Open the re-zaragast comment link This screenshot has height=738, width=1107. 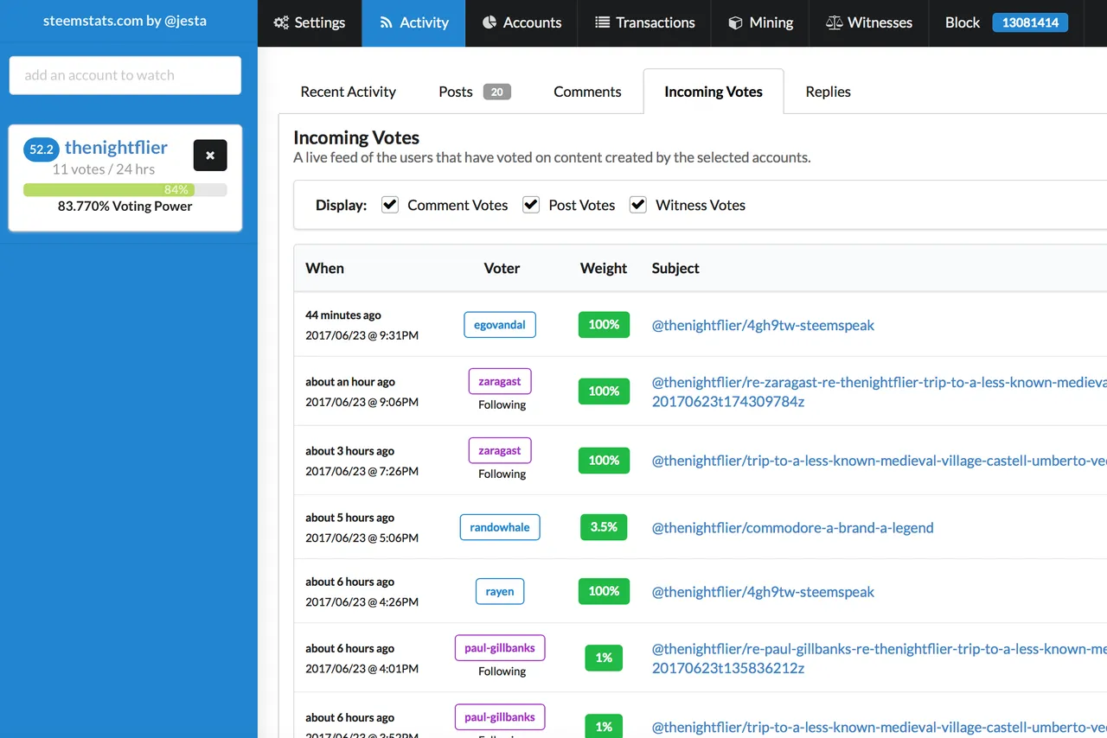(879, 391)
